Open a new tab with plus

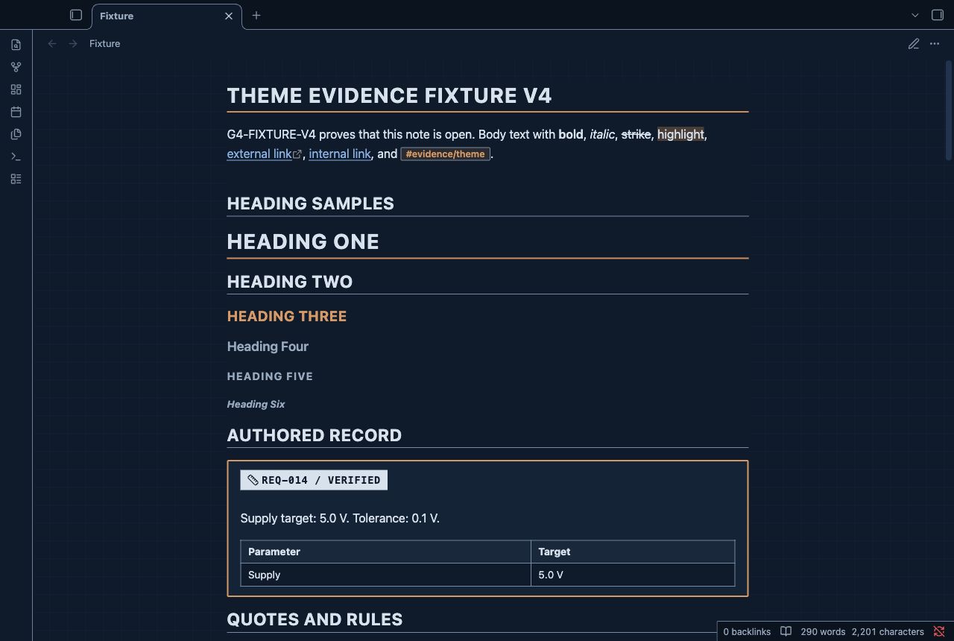coord(256,15)
